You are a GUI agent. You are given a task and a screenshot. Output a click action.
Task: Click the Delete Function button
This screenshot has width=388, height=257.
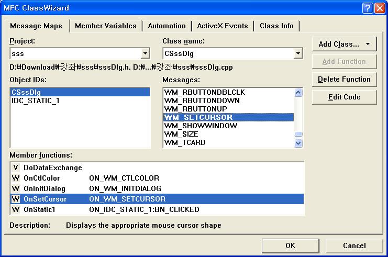click(344, 80)
